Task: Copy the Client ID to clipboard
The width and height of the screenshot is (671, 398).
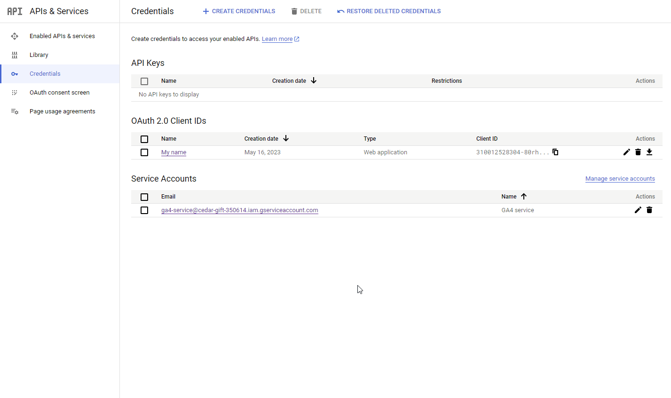Action: [x=555, y=152]
